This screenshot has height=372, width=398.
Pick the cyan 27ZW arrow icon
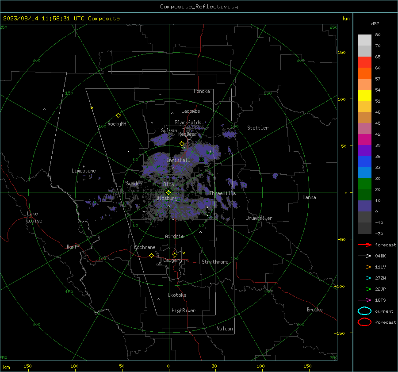point(364,278)
